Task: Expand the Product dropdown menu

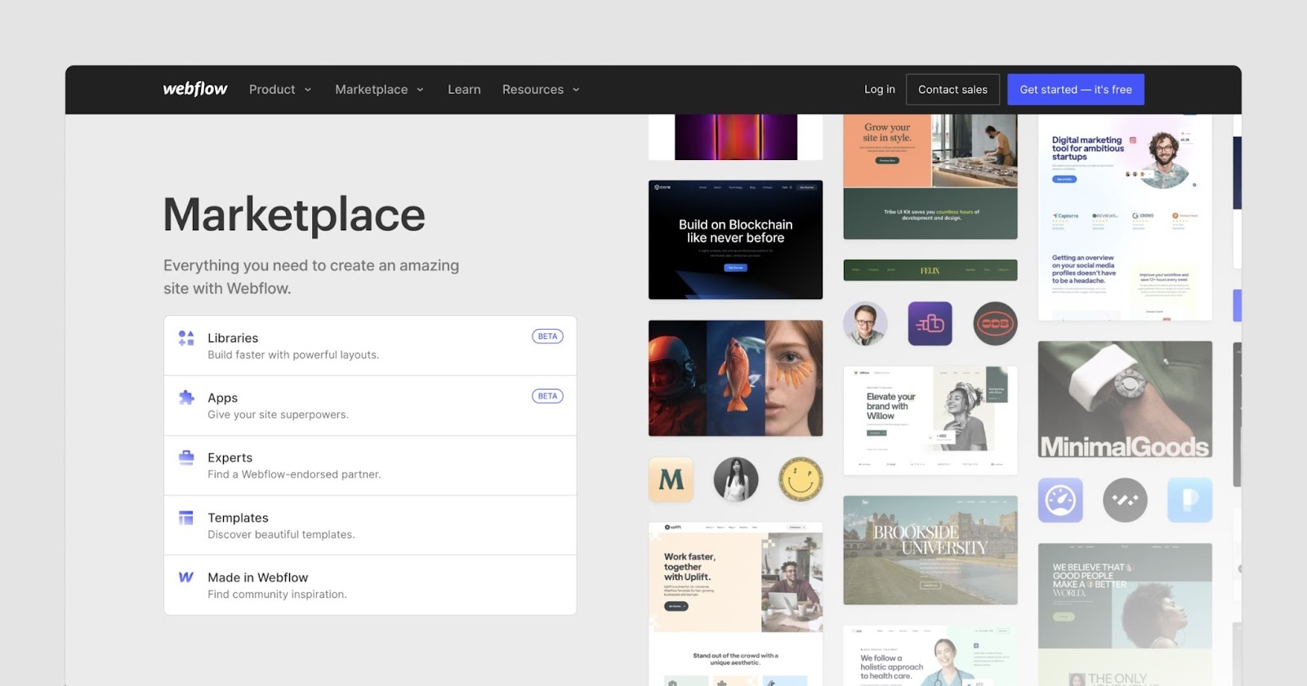Action: coord(280,89)
